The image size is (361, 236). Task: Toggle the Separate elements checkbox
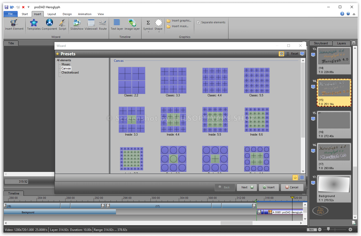[x=199, y=23]
